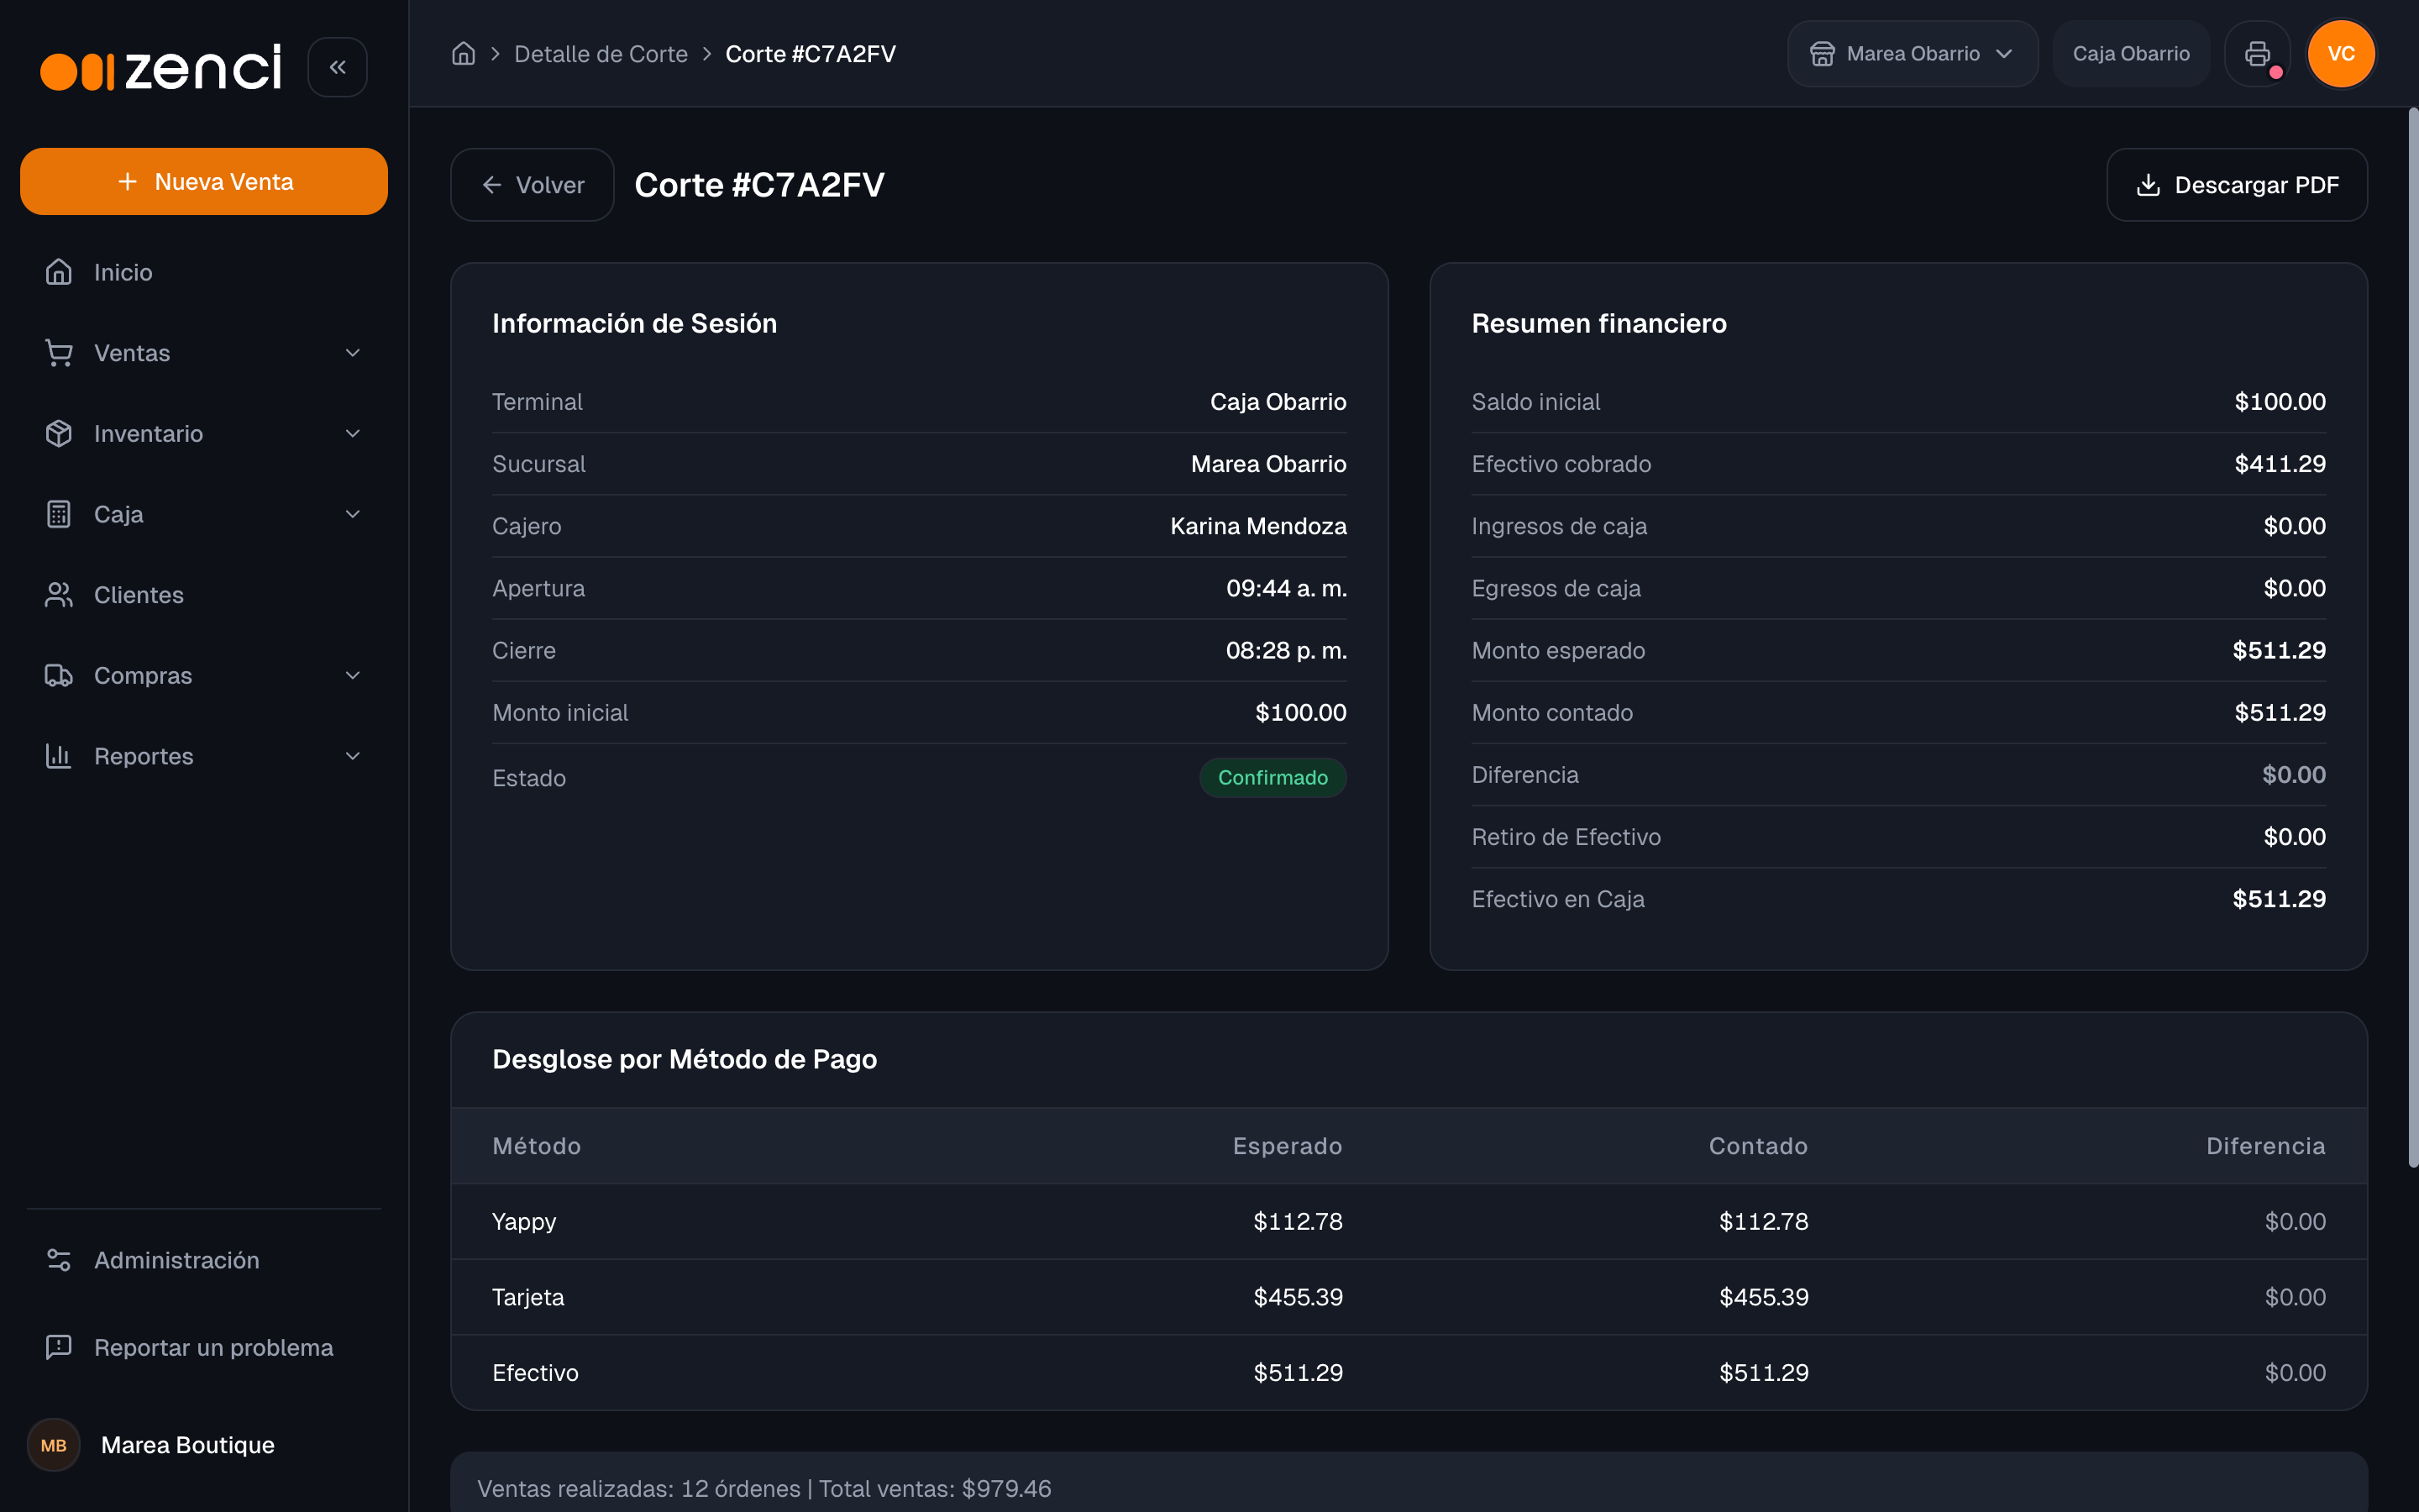The height and width of the screenshot is (1512, 2419).
Task: Open Clientes section
Action: coord(204,595)
